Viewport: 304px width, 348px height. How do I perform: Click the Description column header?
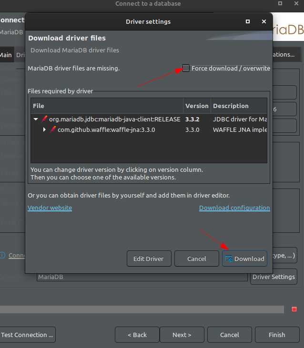[239, 106]
